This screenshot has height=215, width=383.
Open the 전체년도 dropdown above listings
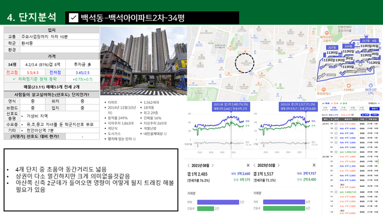pyautogui.click(x=374, y=103)
